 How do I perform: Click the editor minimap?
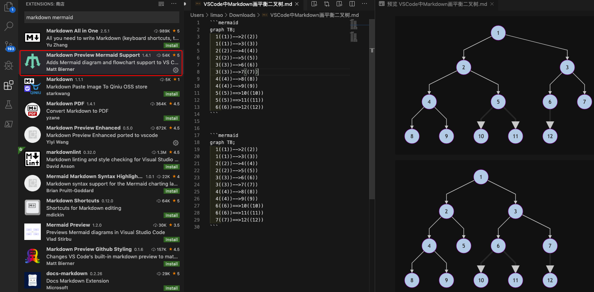click(353, 31)
